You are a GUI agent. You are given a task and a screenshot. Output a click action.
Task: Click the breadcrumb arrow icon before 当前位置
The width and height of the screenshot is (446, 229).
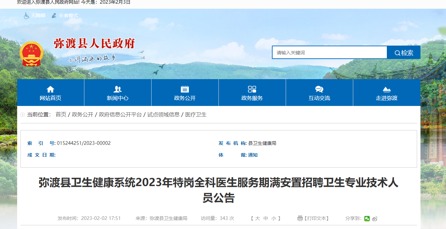(x=23, y=115)
